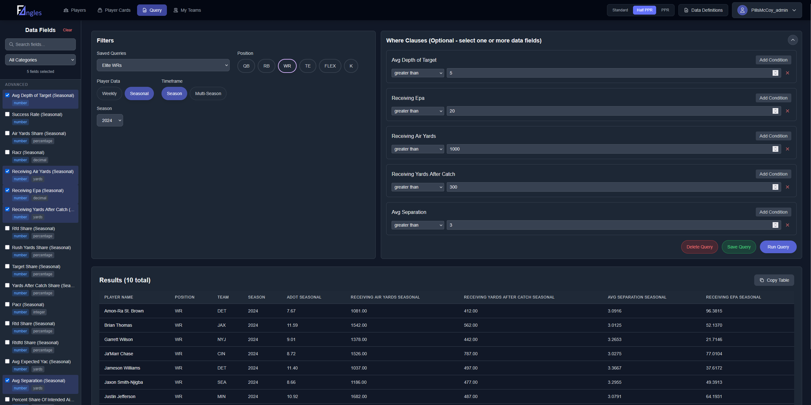Click the FAngles logo

29,10
